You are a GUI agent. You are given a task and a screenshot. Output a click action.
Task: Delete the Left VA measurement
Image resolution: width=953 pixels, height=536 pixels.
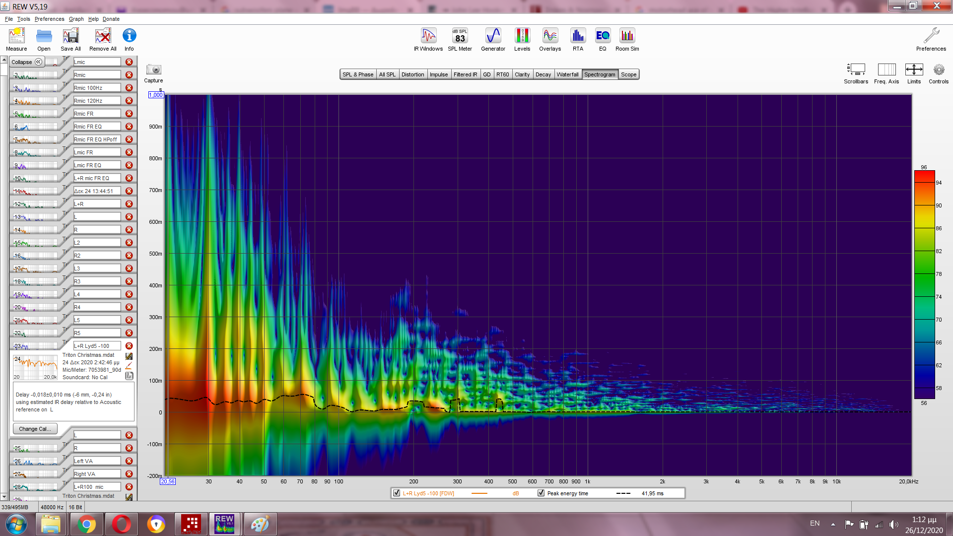[129, 461]
